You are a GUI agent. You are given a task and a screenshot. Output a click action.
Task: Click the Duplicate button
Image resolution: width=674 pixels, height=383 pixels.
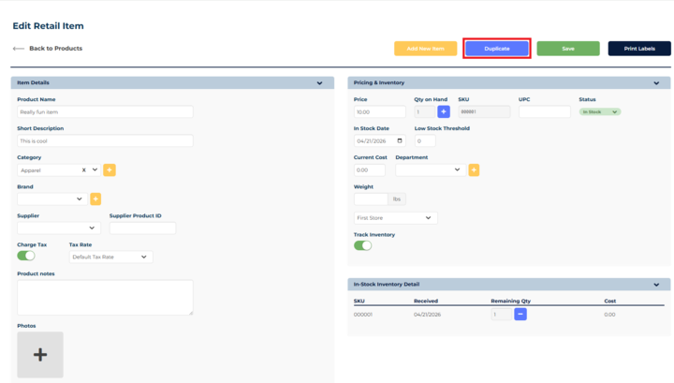coord(497,49)
